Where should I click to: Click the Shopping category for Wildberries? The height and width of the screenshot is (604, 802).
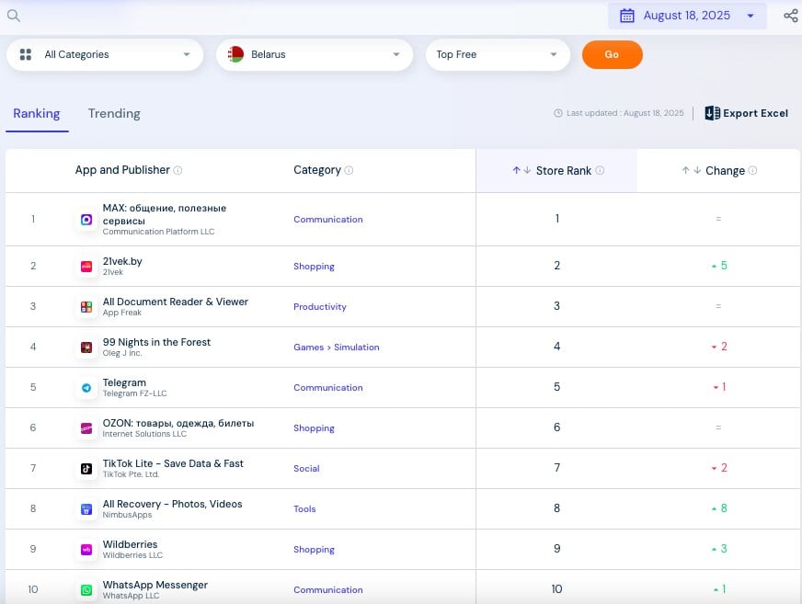click(314, 549)
